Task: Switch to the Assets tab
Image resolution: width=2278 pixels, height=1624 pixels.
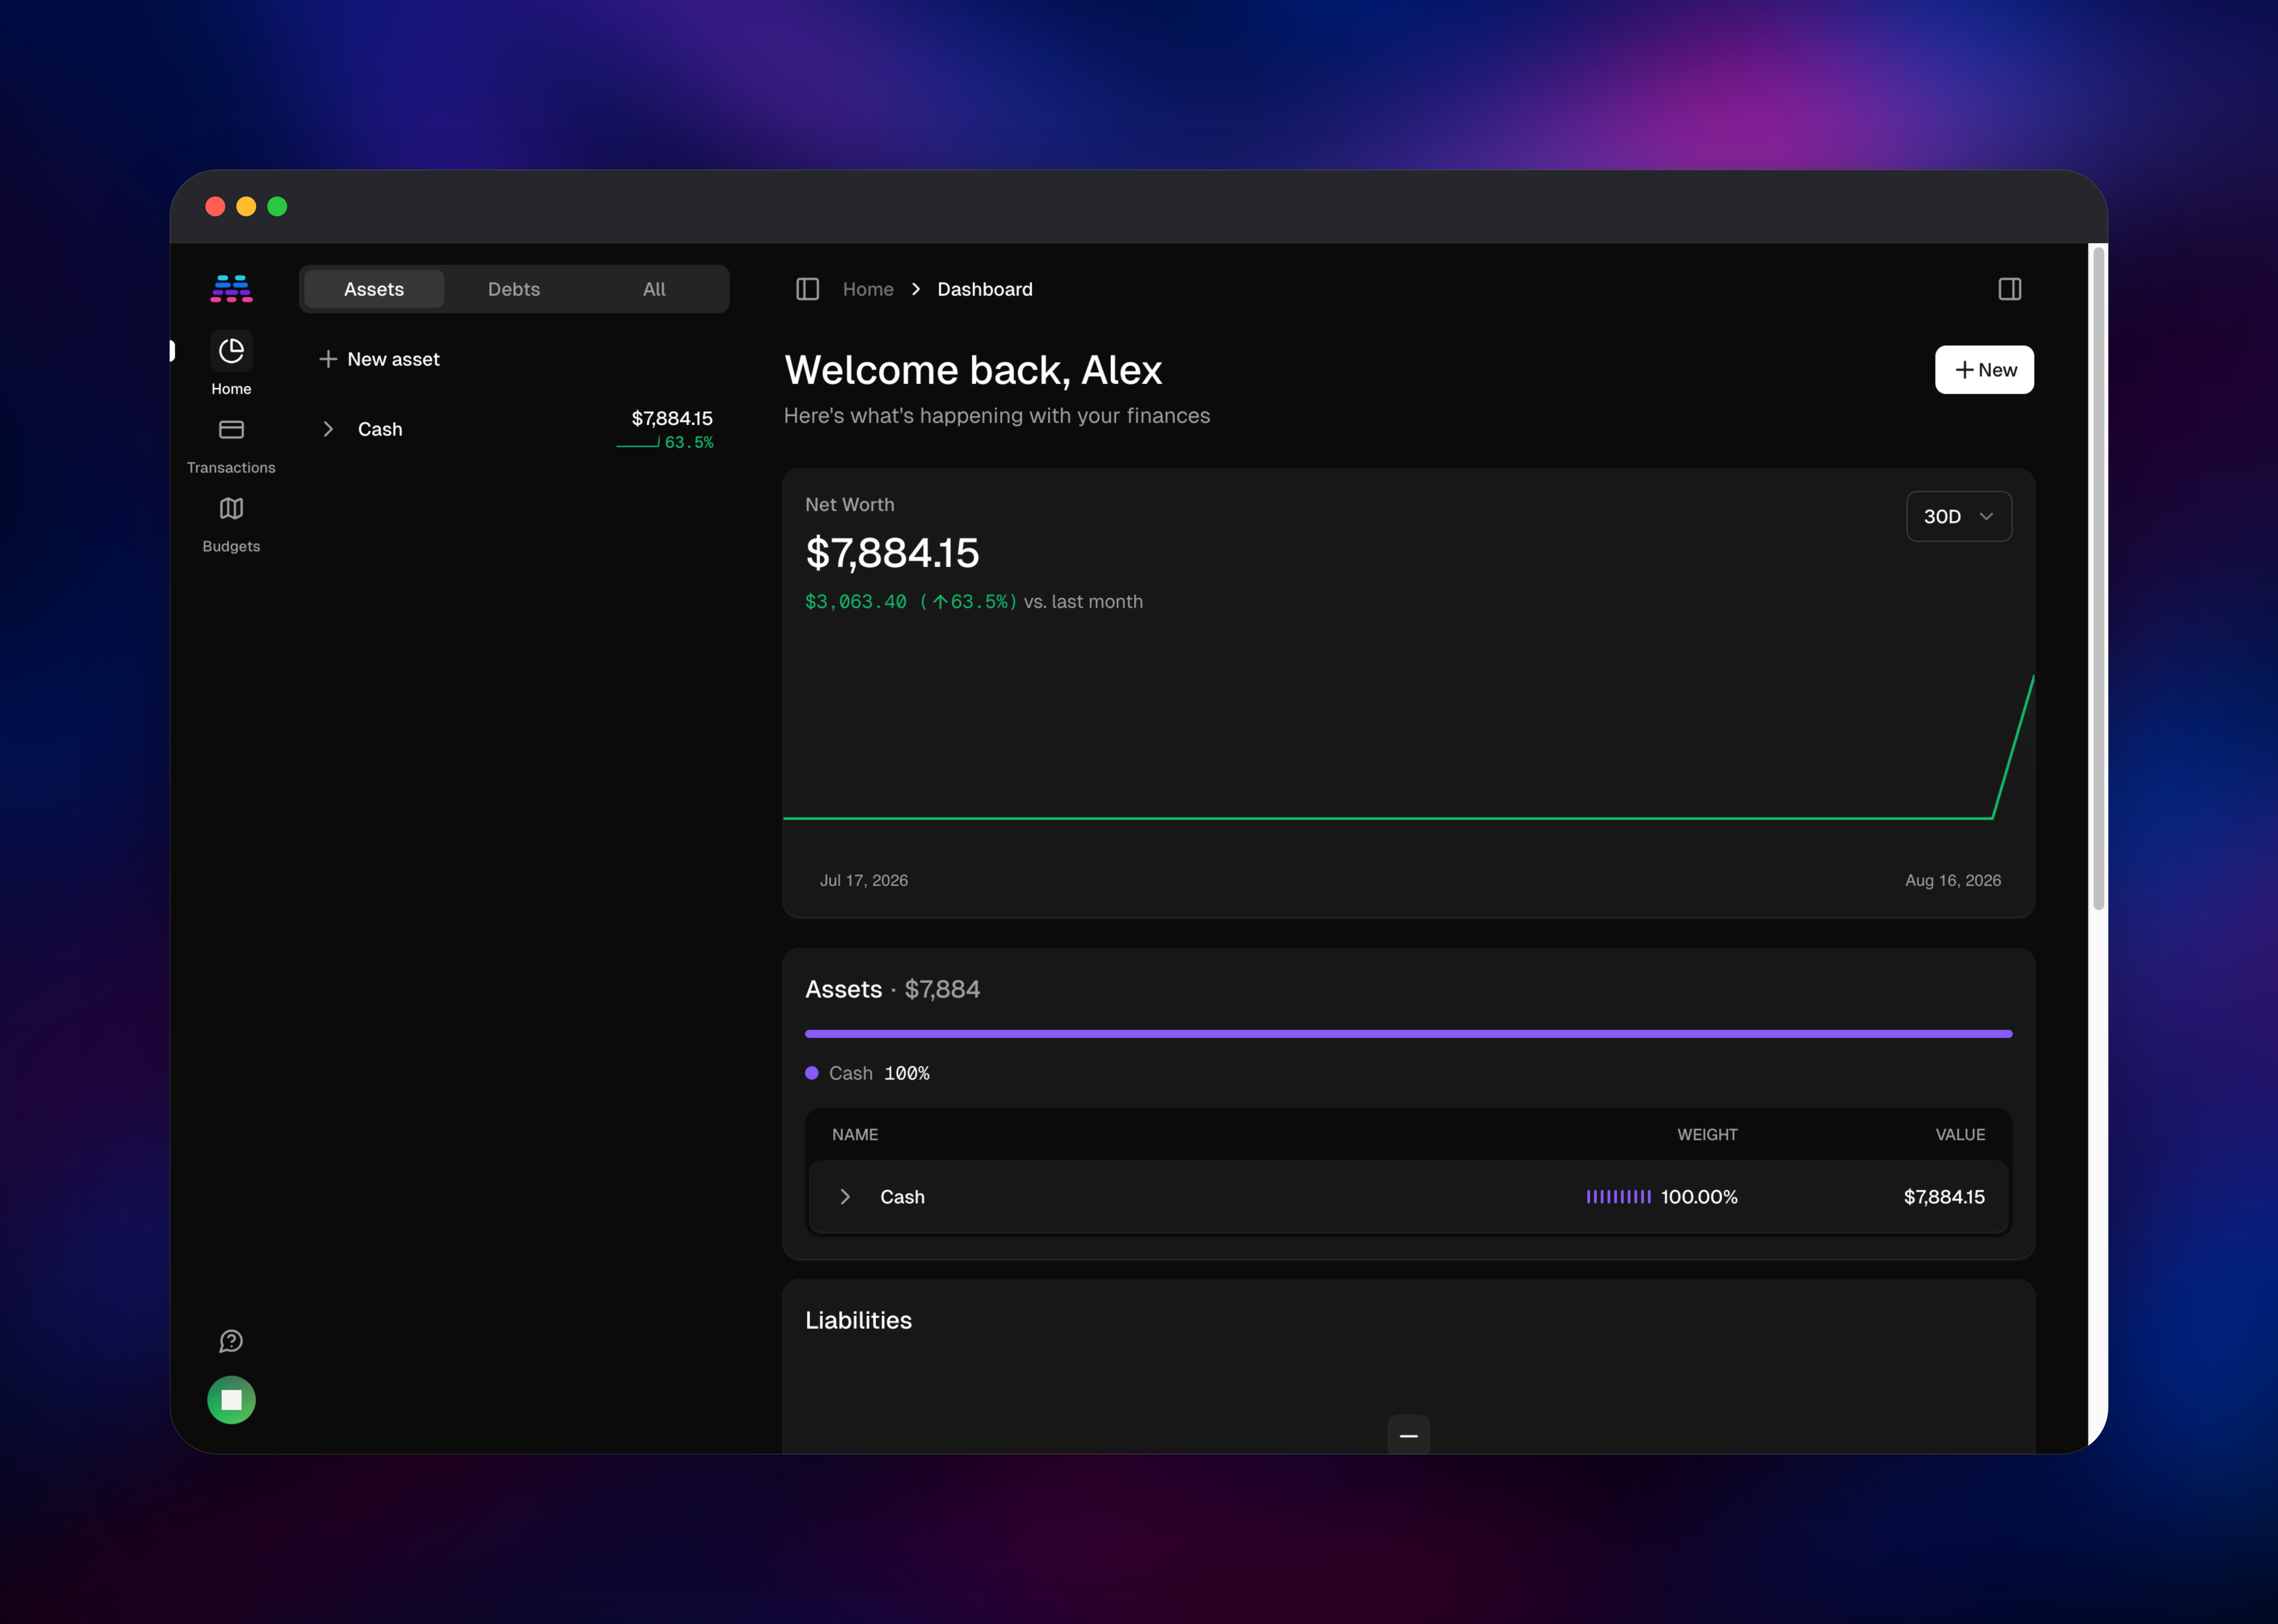Action: click(374, 289)
